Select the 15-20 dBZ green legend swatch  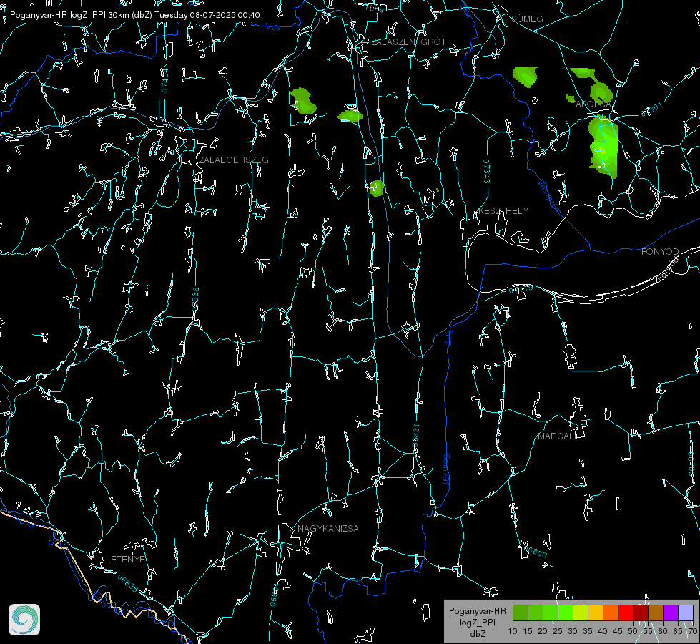point(536,613)
